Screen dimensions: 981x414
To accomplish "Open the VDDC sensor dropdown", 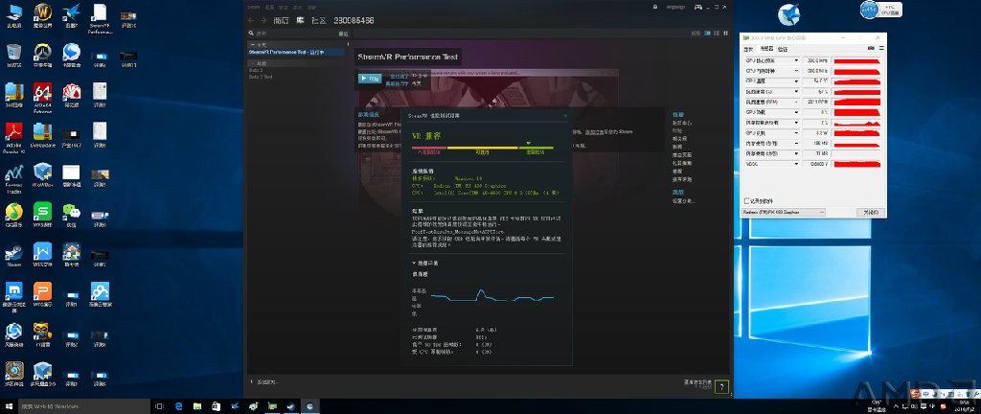I will click(796, 164).
